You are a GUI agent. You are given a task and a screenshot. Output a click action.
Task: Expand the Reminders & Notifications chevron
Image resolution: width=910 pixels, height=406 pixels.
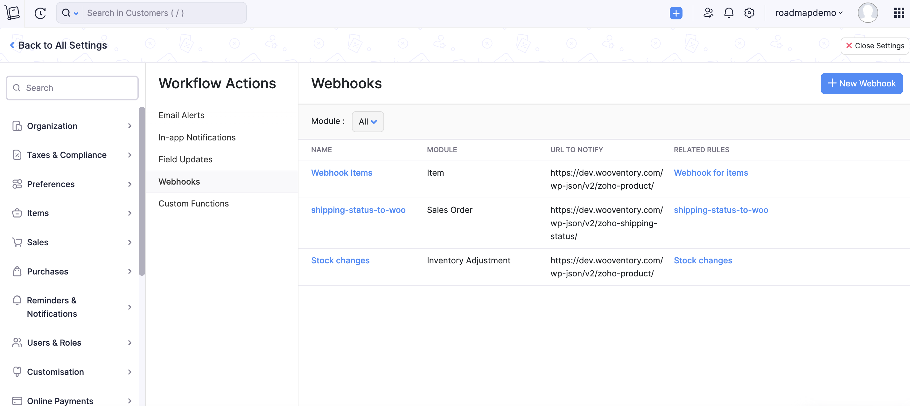(x=129, y=307)
